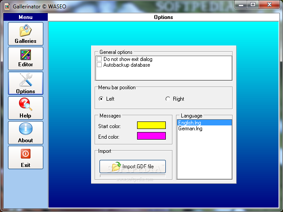Image resolution: width=283 pixels, height=212 pixels.
Task: Open the Editor with the color grid icon
Action: tap(26, 58)
